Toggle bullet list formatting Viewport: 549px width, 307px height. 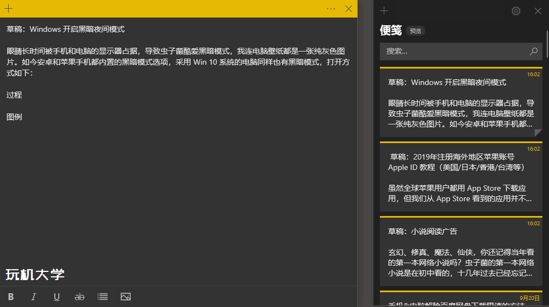103,297
